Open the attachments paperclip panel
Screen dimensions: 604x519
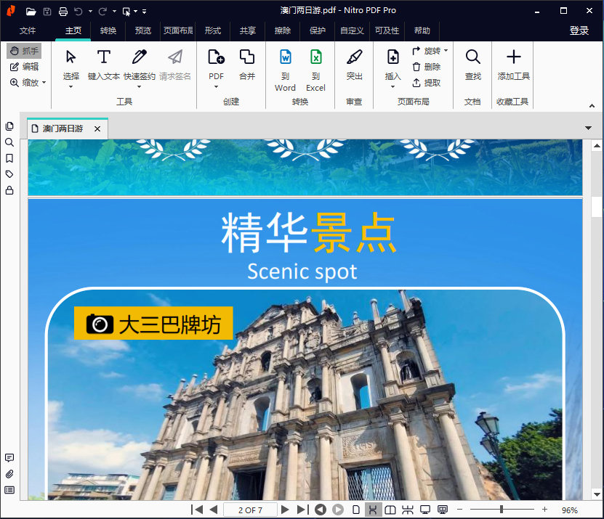[x=9, y=474]
